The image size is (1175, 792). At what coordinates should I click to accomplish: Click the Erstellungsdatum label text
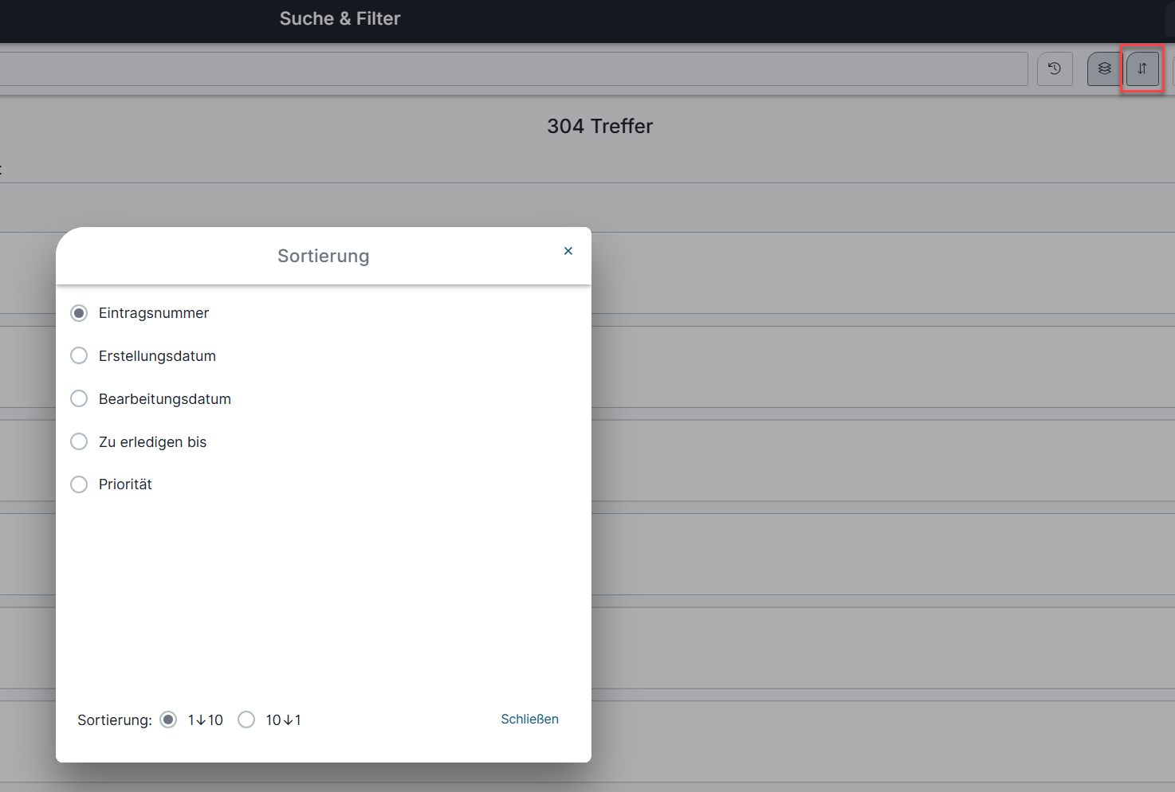click(157, 356)
